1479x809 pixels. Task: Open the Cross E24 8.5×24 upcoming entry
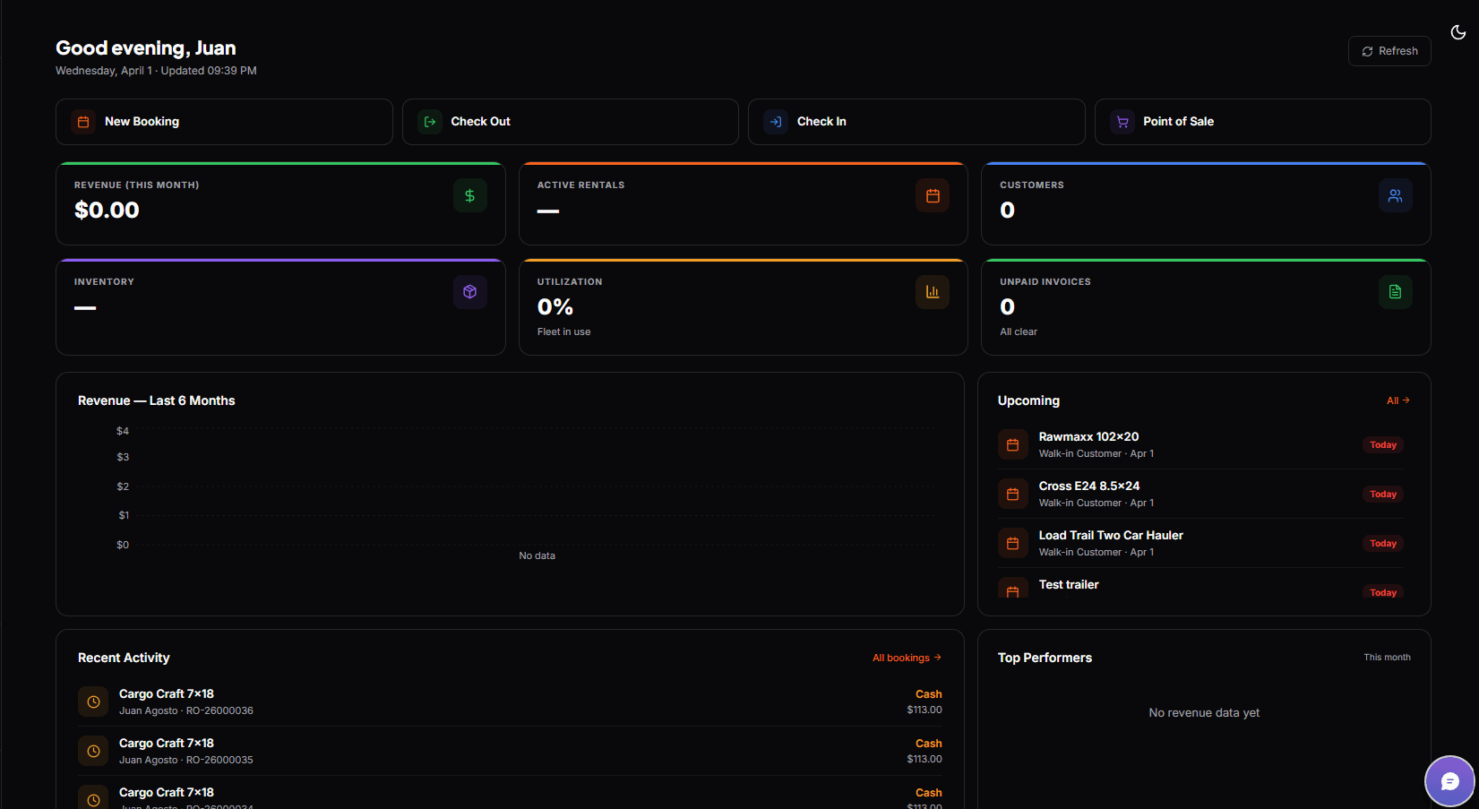(1088, 485)
